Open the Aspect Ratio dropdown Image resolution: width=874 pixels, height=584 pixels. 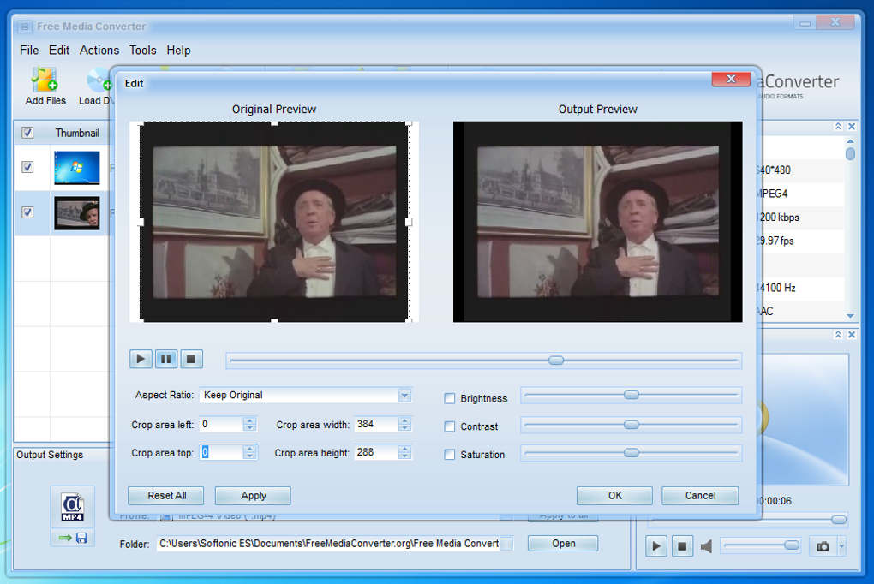404,395
